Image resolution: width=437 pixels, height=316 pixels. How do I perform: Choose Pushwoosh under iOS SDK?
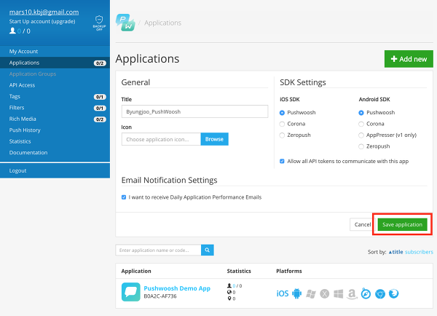coord(282,113)
